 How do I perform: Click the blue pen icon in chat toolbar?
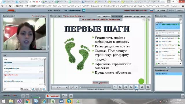tap(33, 89)
